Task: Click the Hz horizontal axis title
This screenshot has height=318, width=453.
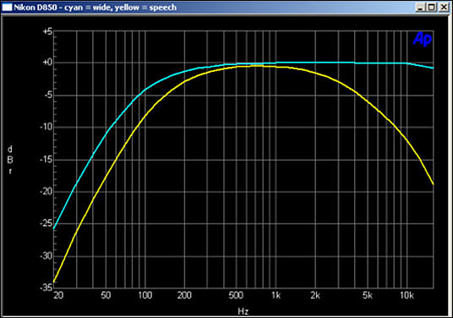Action: click(243, 311)
